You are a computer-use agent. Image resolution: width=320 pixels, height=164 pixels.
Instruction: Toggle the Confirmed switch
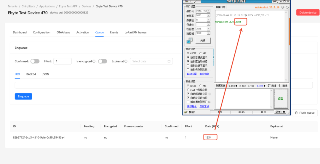35,61
